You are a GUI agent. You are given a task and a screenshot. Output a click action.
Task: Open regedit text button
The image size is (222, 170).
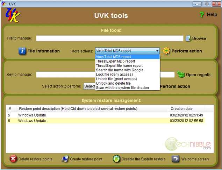tap(198, 75)
